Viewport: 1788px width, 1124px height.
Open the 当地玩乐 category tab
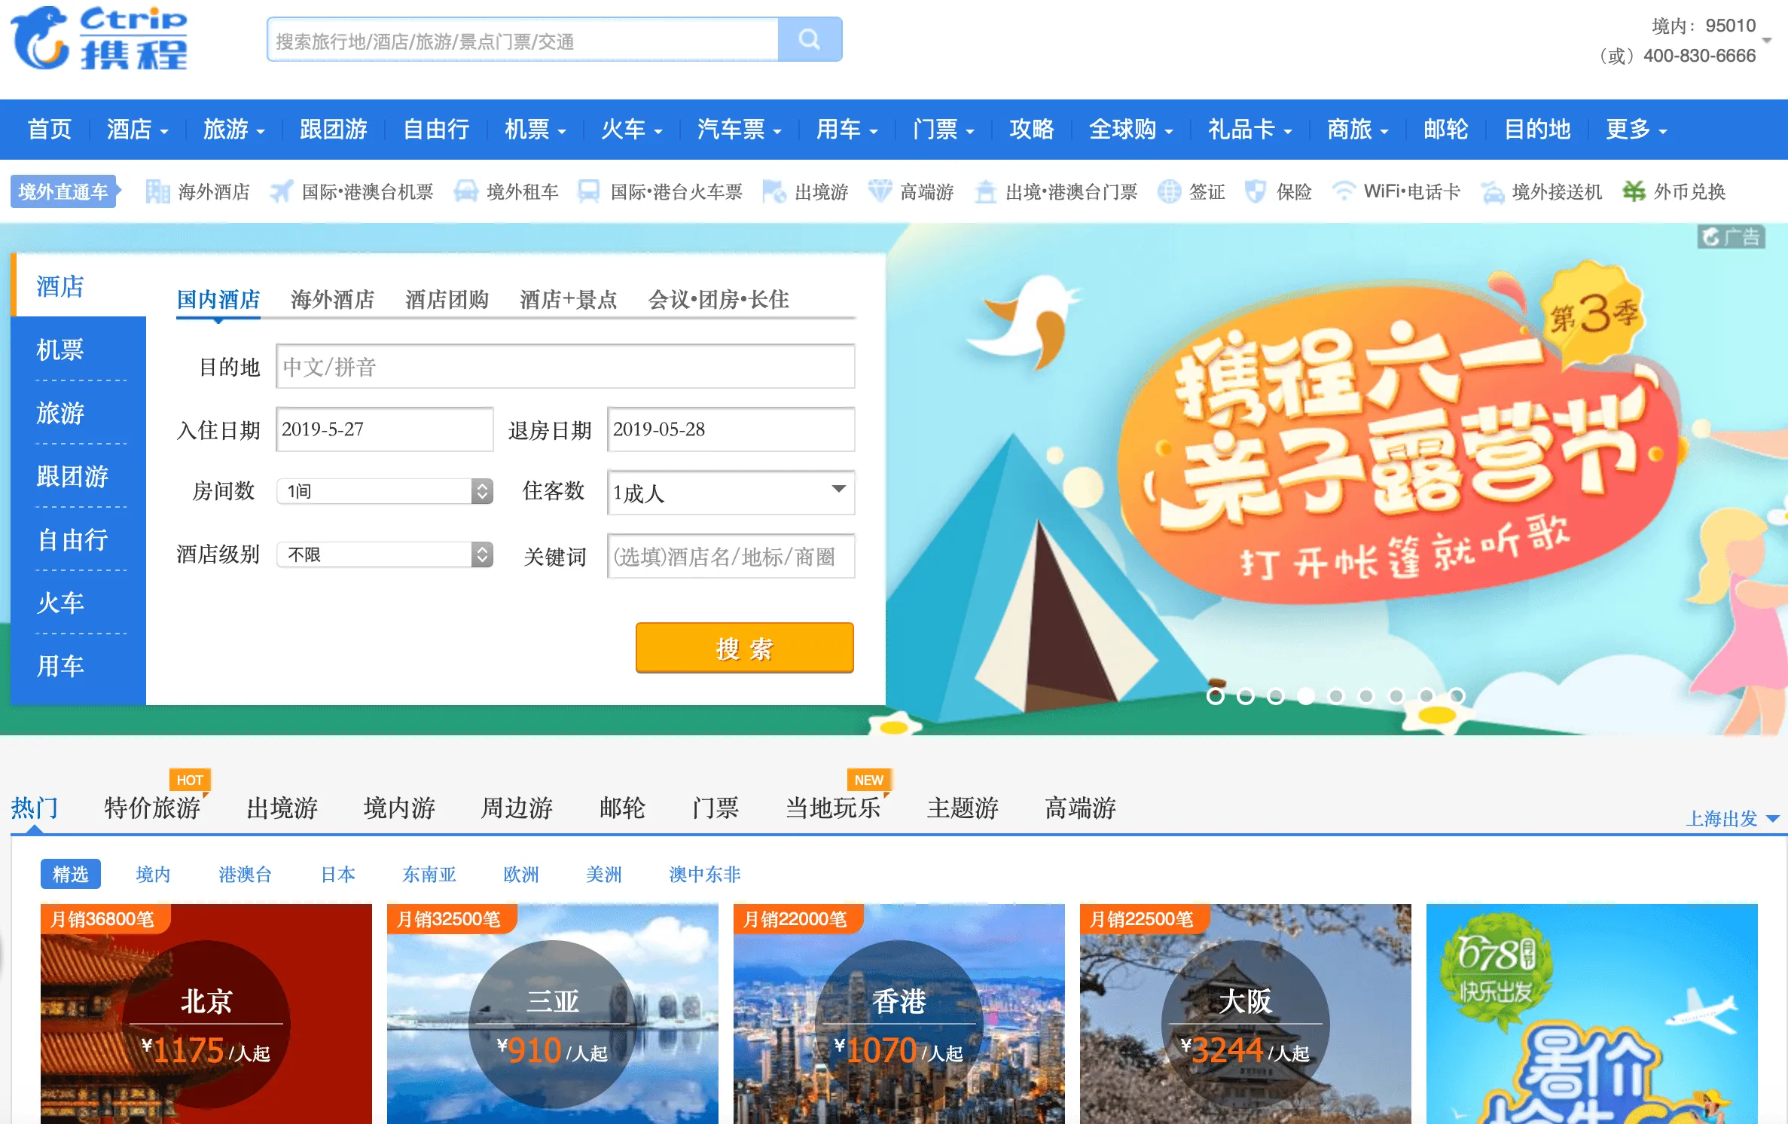pos(833,808)
